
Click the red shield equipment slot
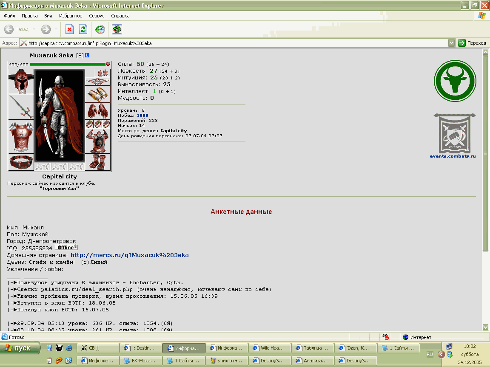pyautogui.click(x=98, y=141)
